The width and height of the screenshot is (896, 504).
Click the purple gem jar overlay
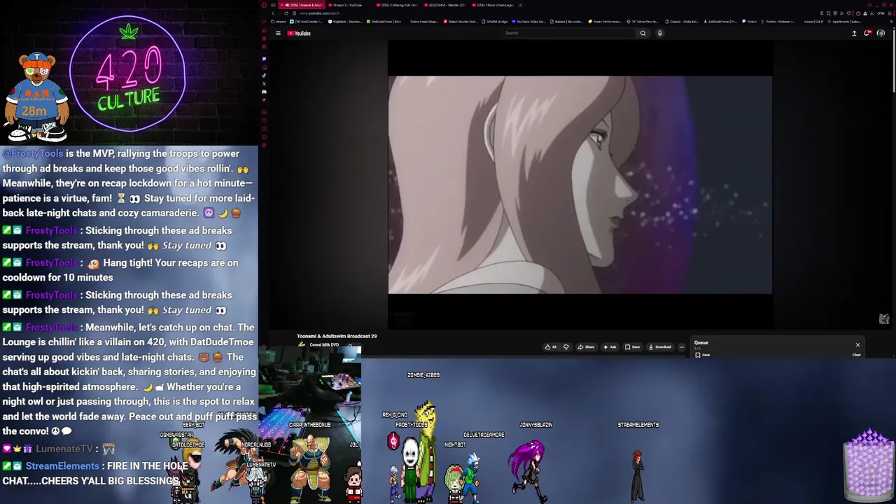coord(869,465)
